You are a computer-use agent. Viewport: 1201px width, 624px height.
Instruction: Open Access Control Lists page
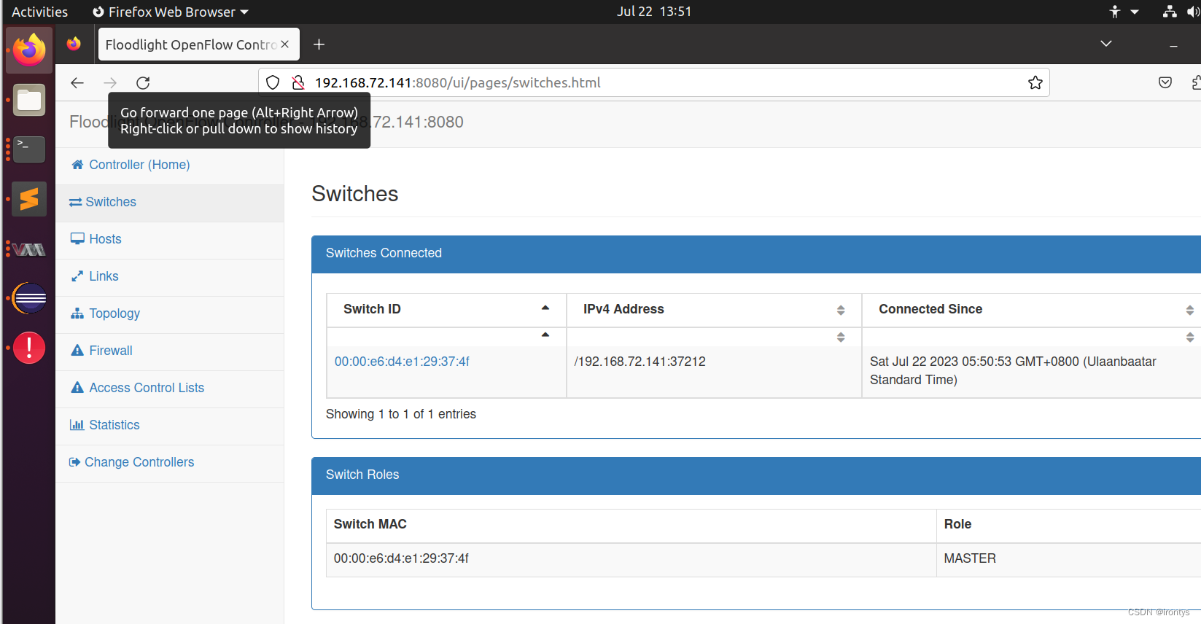pos(170,388)
